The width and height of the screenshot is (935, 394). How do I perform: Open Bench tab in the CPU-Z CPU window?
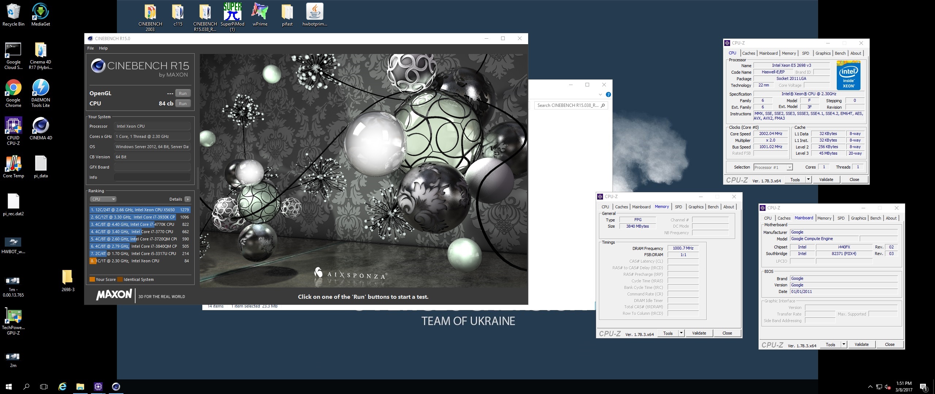[x=840, y=53]
